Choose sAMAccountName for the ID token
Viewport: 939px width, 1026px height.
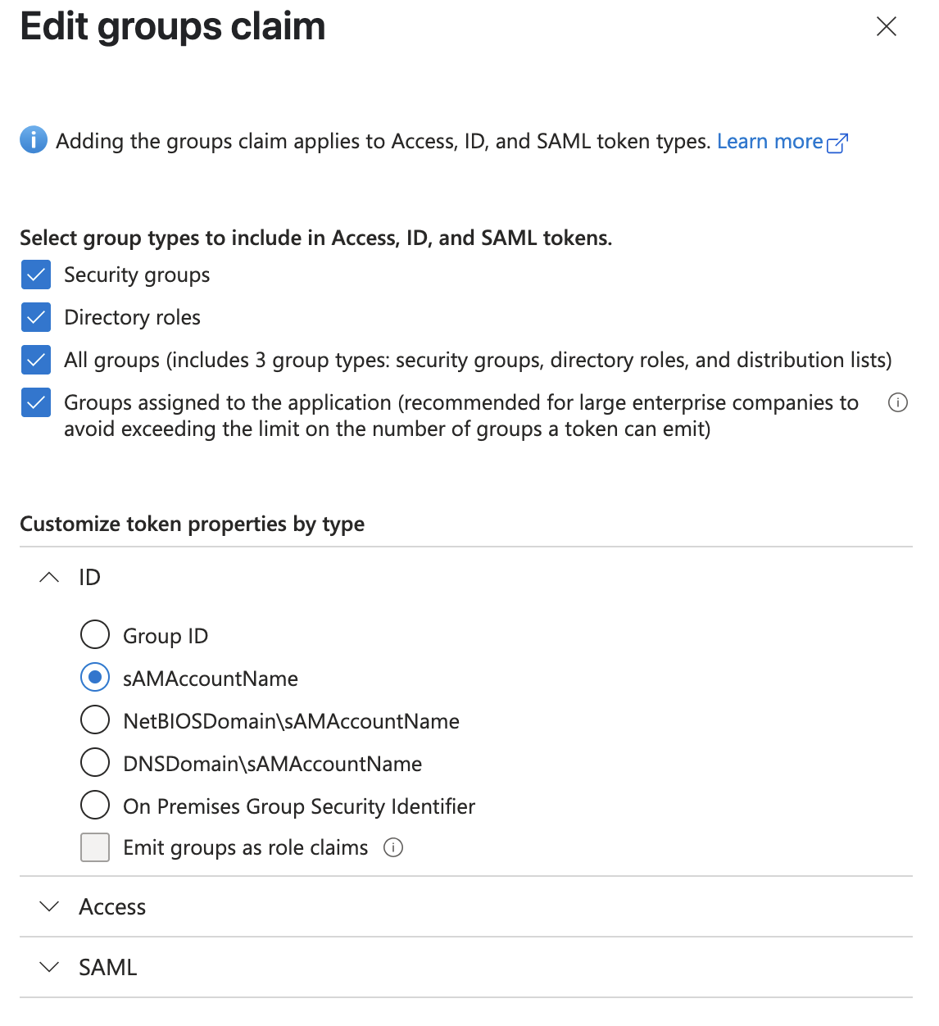[94, 677]
